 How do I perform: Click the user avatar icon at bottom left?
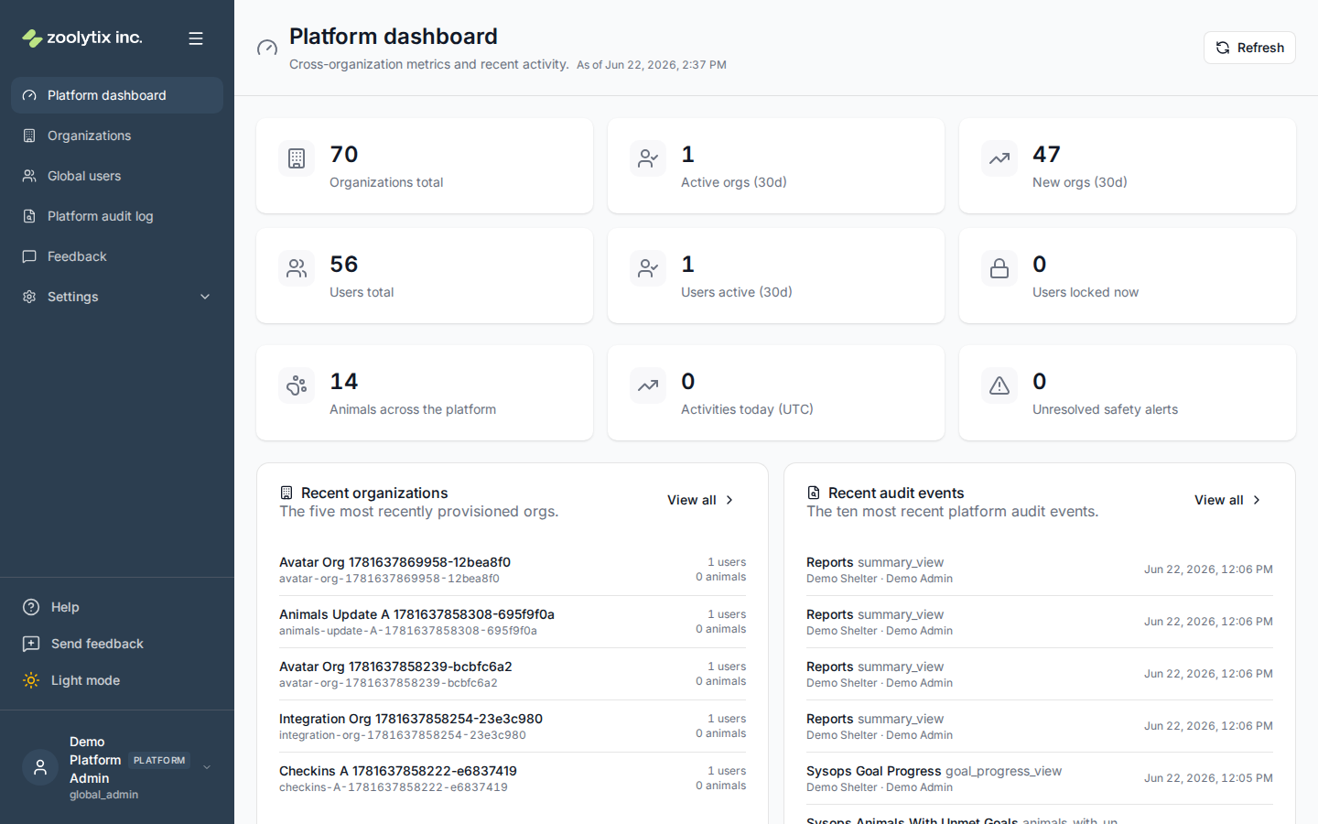pyautogui.click(x=40, y=767)
